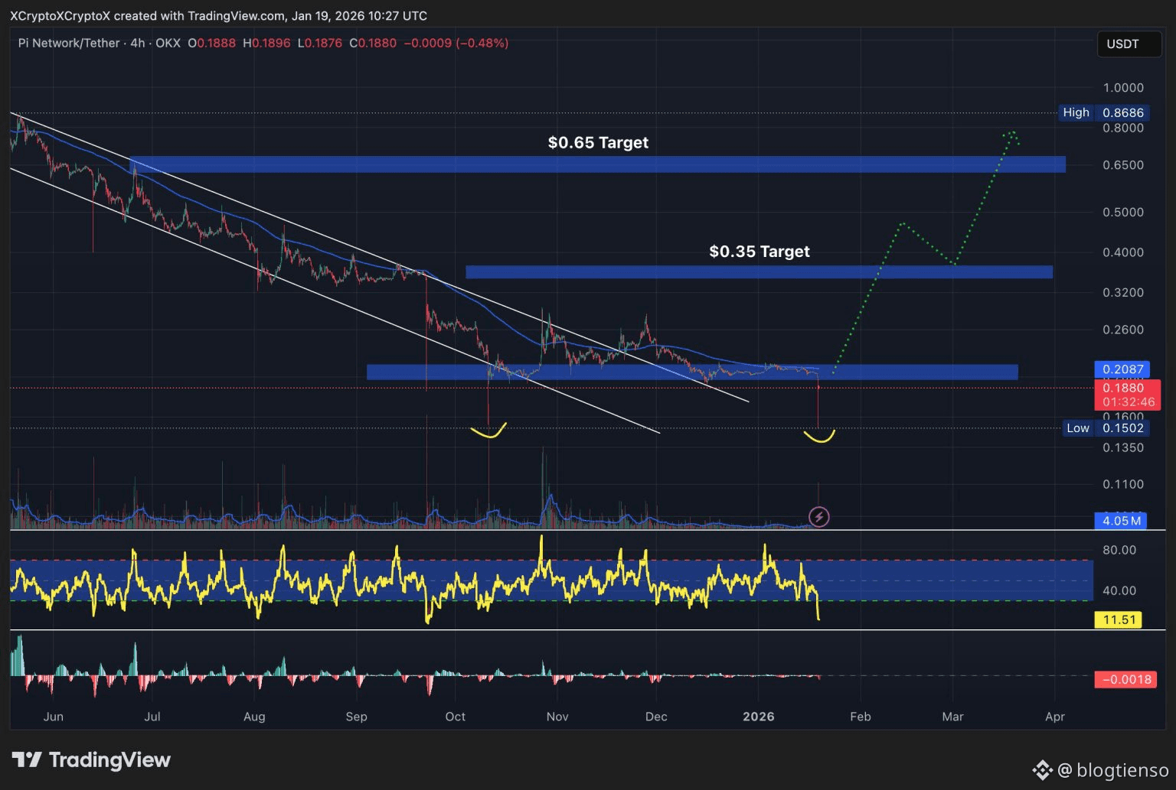Click the 80.00 RSI scale label

click(1119, 550)
